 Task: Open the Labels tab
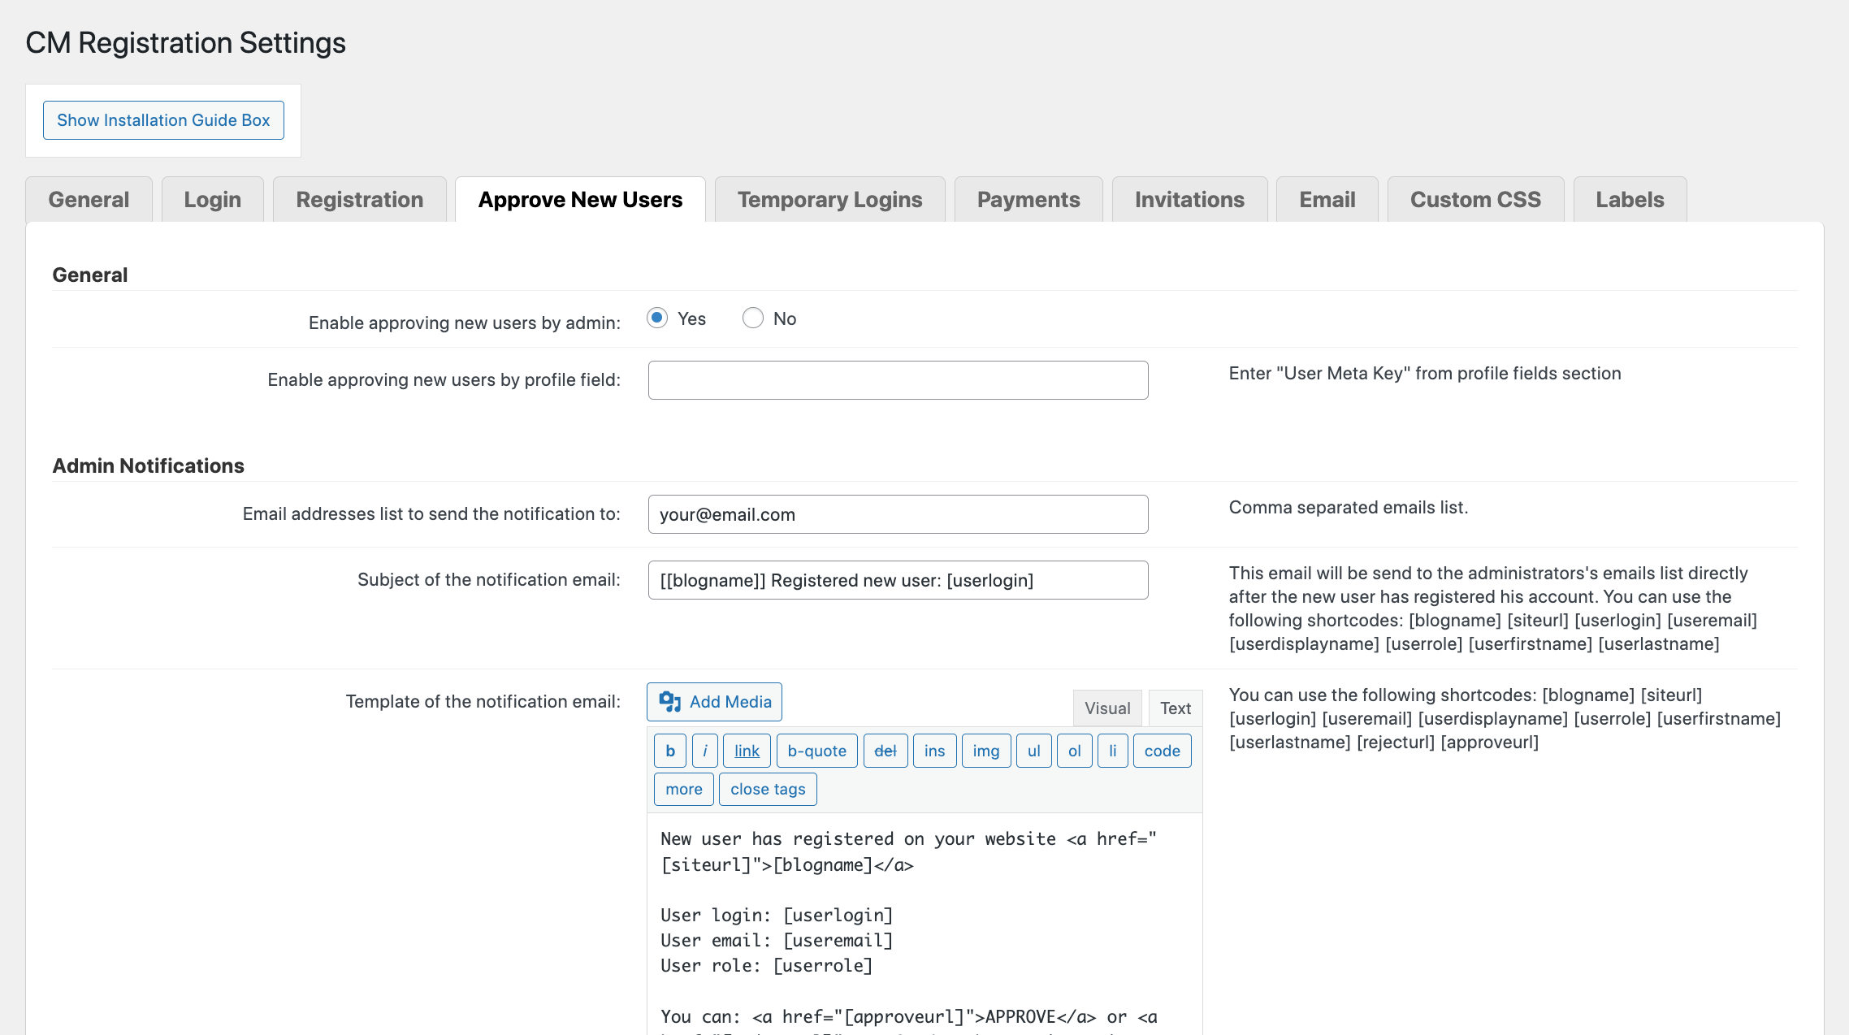coord(1630,200)
